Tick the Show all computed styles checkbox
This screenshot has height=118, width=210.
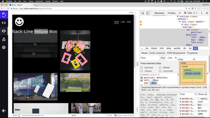point(196,94)
